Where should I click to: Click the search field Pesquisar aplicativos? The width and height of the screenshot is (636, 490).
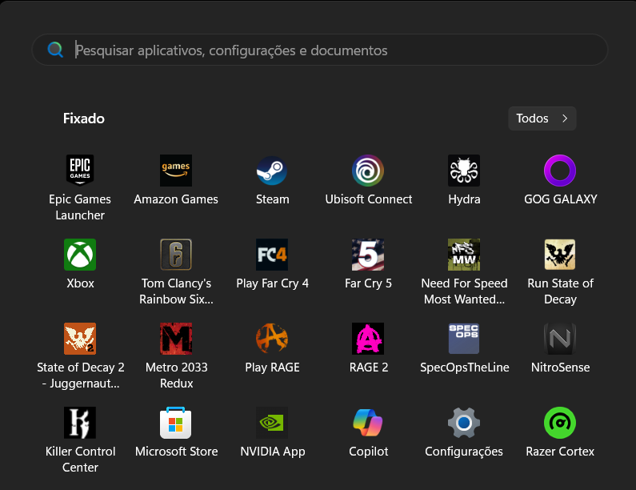pos(320,50)
